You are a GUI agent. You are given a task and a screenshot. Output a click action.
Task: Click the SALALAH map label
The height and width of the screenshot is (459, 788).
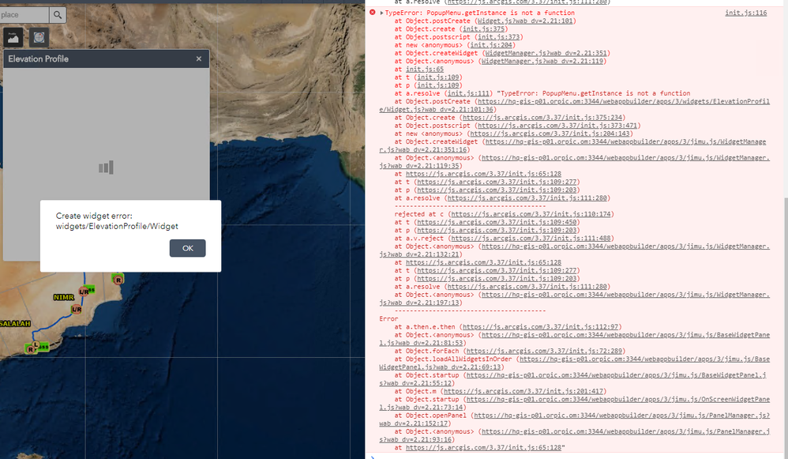tap(15, 324)
